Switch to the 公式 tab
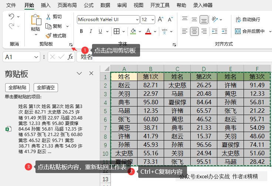The width and height of the screenshot is (272, 186). 88,5
